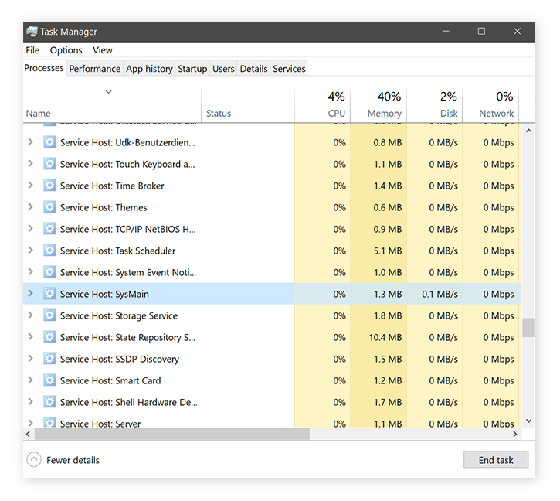The image size is (560, 501).
Task: Sort processes by the Memory column header
Action: (x=384, y=105)
